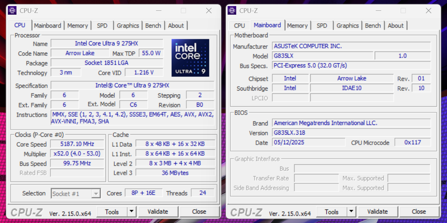Click BIOS Brand American Megatrends International LLC.
Screen dimensions: 447x223
point(351,123)
